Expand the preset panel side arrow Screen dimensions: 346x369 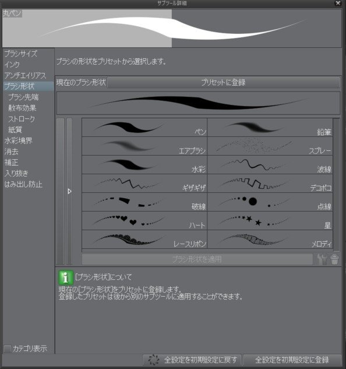tap(69, 191)
